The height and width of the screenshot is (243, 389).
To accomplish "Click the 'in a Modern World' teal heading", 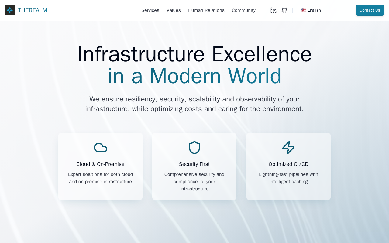I will (194, 76).
